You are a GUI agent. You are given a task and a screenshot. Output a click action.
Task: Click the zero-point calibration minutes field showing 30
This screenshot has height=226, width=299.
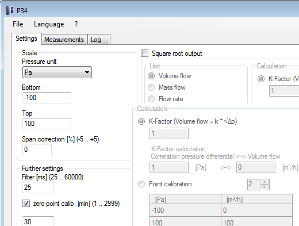click(38, 221)
